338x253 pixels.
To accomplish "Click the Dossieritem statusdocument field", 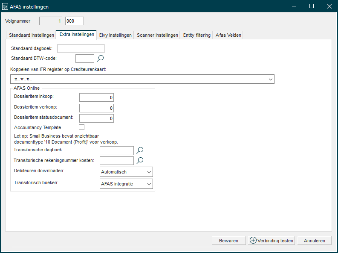I will click(96, 118).
